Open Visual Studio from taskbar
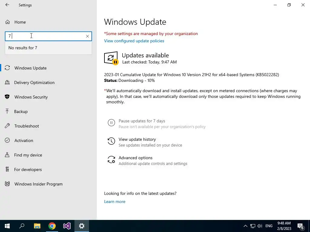 tap(67, 226)
